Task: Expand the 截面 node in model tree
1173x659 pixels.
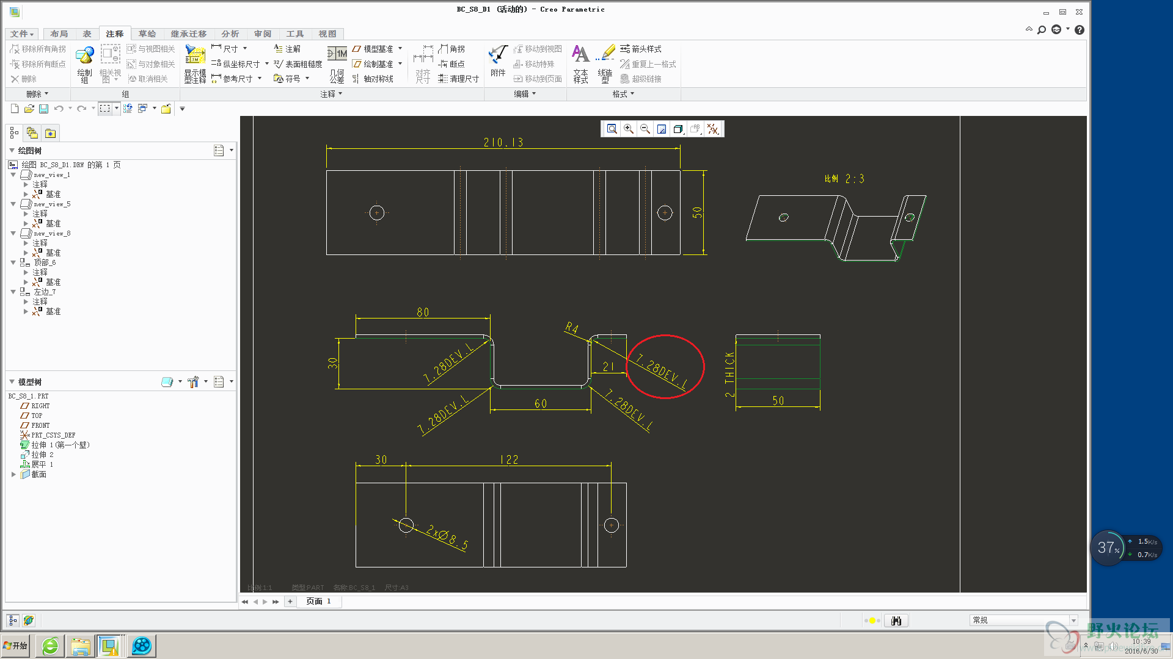Action: tap(13, 474)
